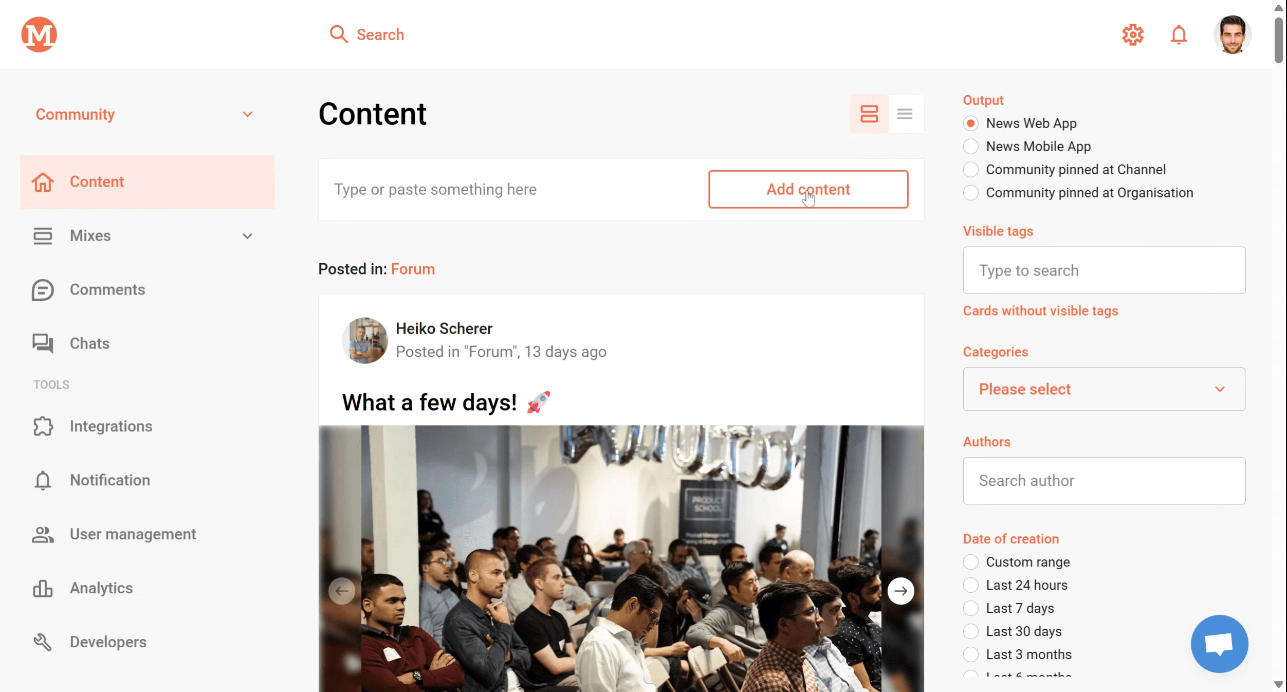
Task: Open the blue chat support bubble
Action: click(1219, 644)
